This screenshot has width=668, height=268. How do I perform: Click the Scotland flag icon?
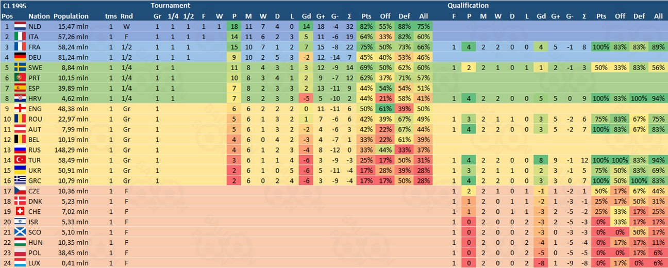pos(20,232)
